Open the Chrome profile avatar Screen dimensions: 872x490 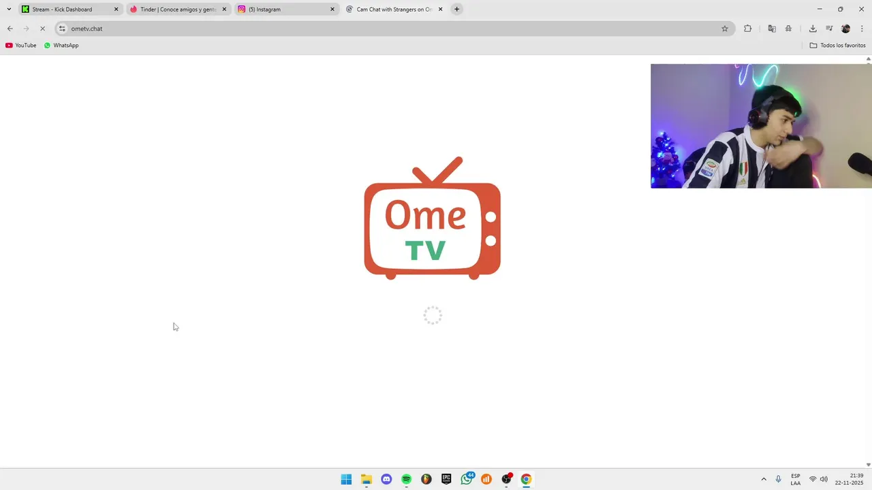click(x=845, y=29)
